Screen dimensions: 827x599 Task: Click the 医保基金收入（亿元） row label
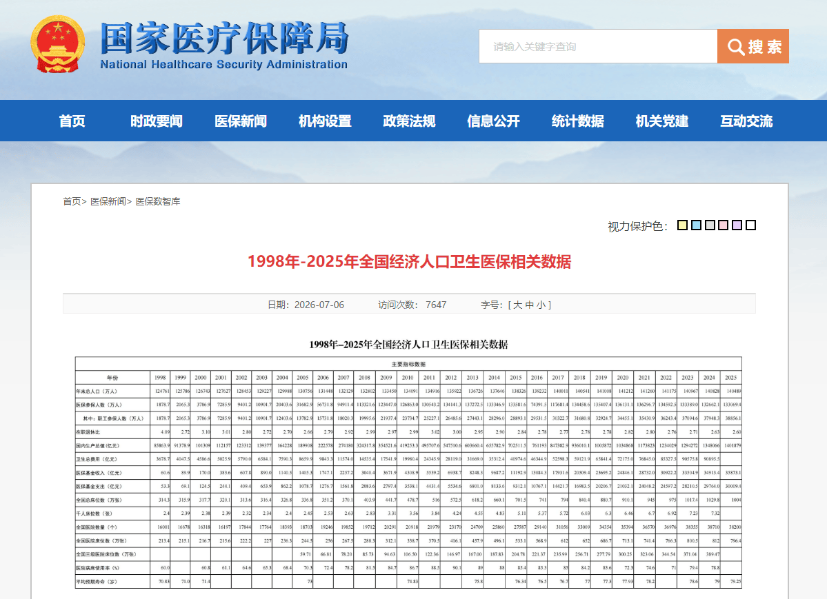(x=99, y=473)
